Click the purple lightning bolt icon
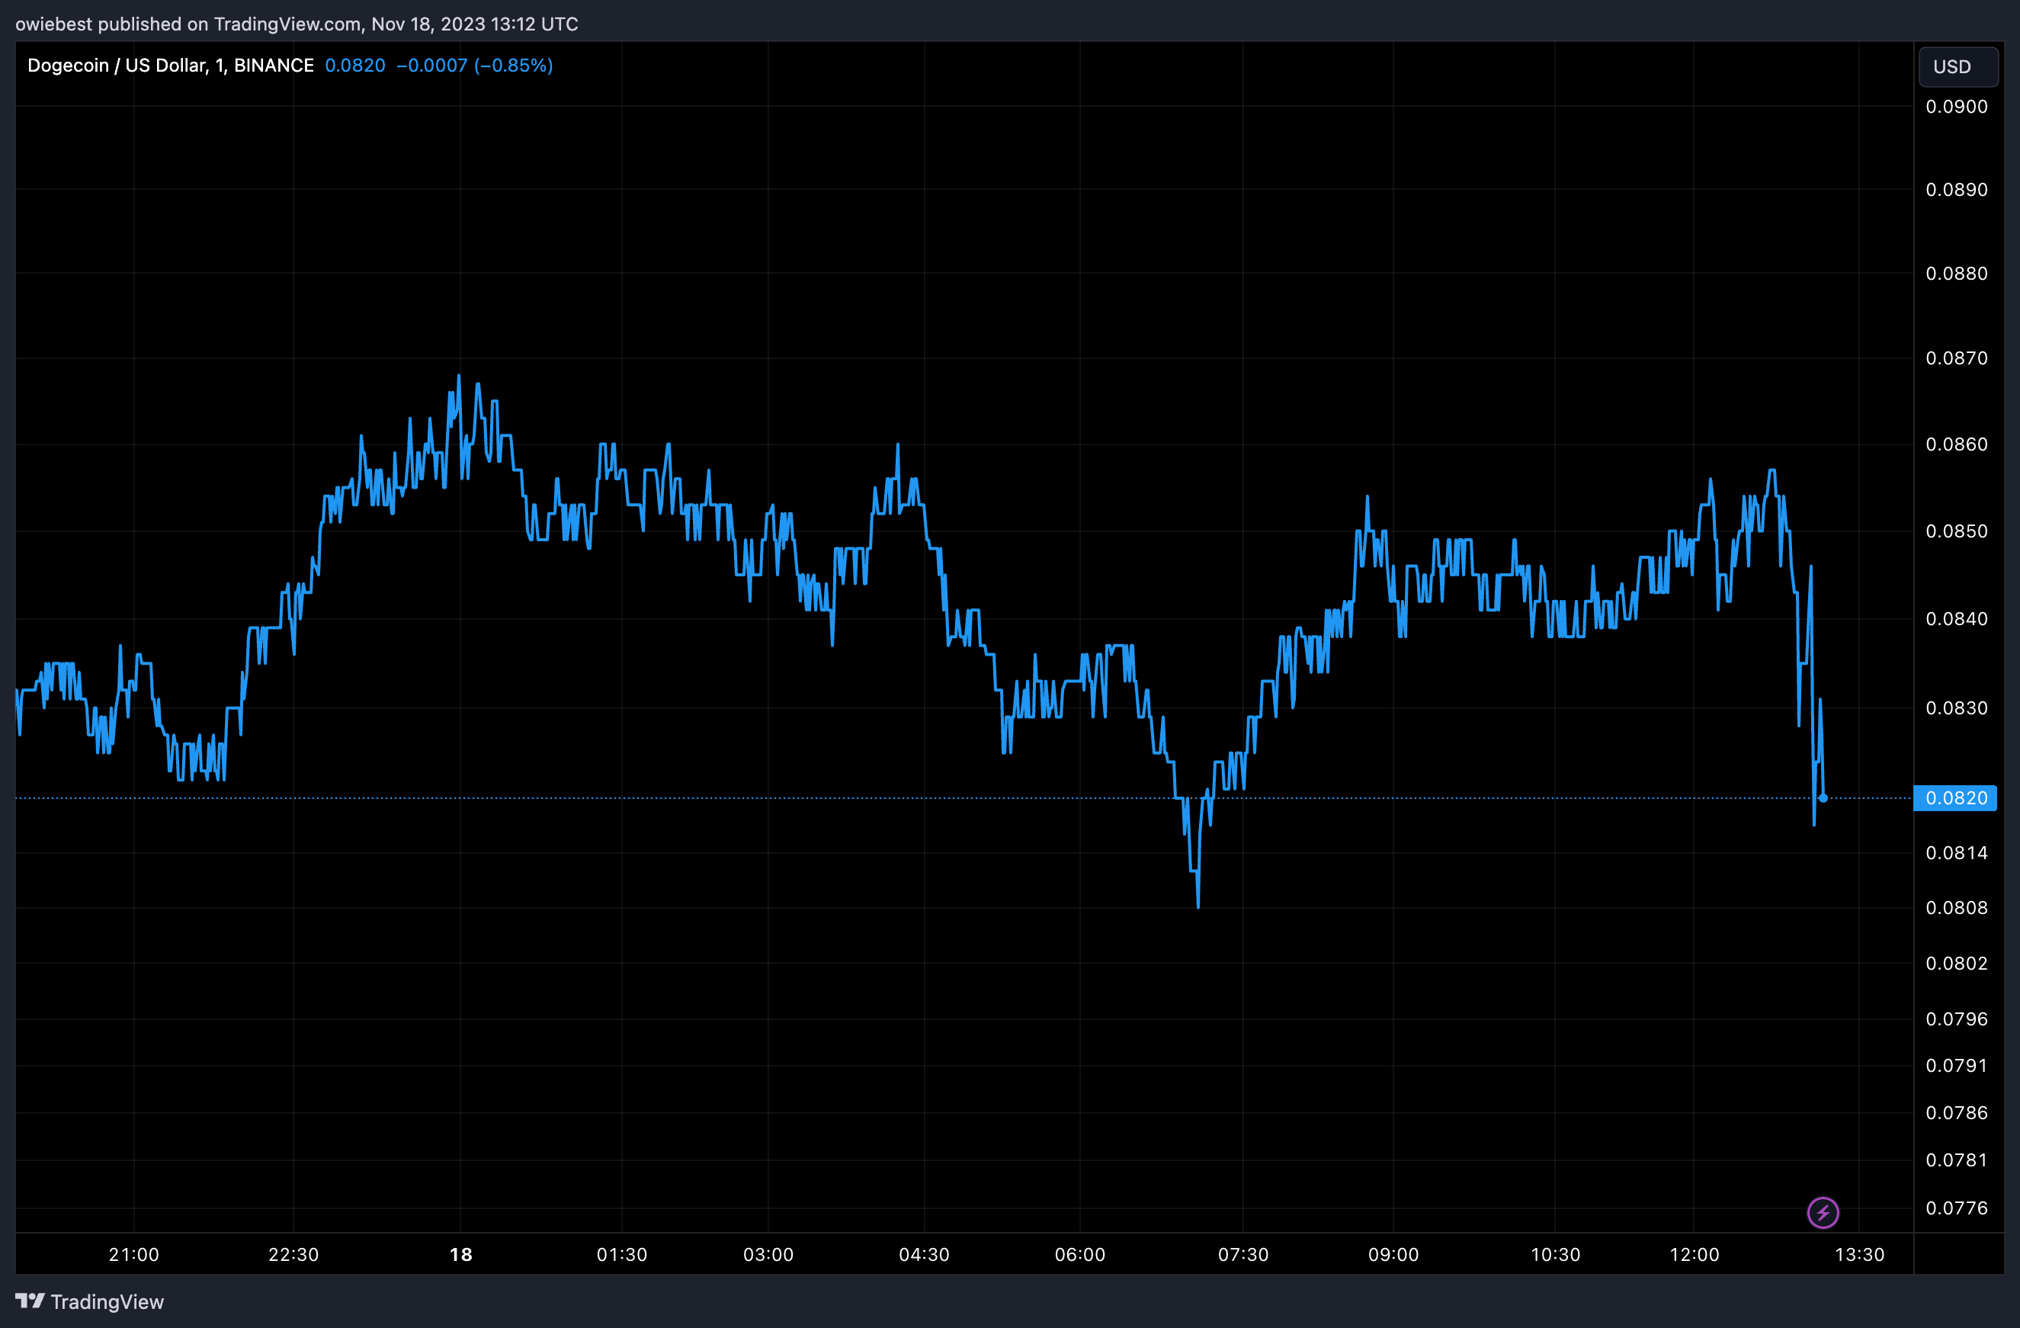Viewport: 2020px width, 1328px height. [1823, 1212]
